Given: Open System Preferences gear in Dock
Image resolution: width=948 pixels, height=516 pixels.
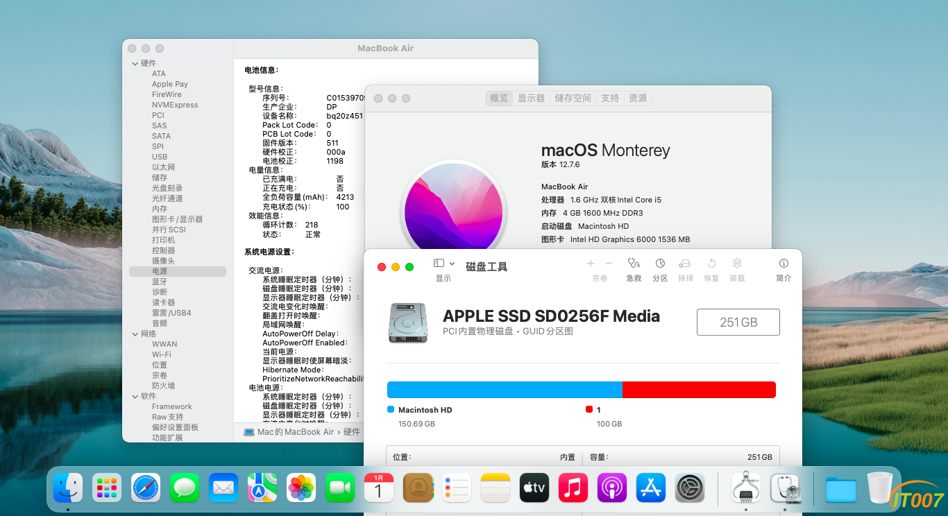Looking at the screenshot, I should [690, 488].
